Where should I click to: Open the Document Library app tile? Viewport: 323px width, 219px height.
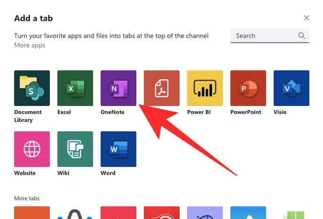[32, 88]
